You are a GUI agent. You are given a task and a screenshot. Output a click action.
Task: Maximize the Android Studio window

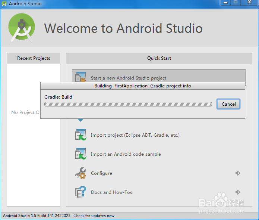click(236, 2)
